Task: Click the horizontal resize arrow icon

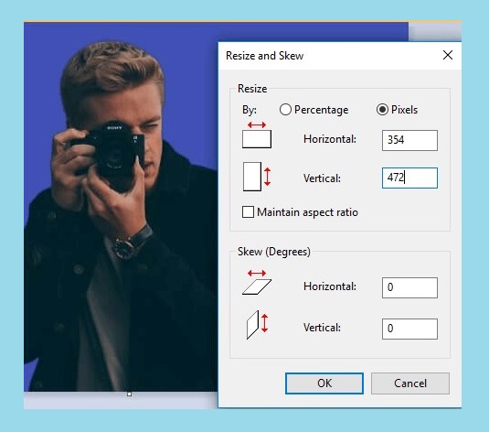Action: 257,135
